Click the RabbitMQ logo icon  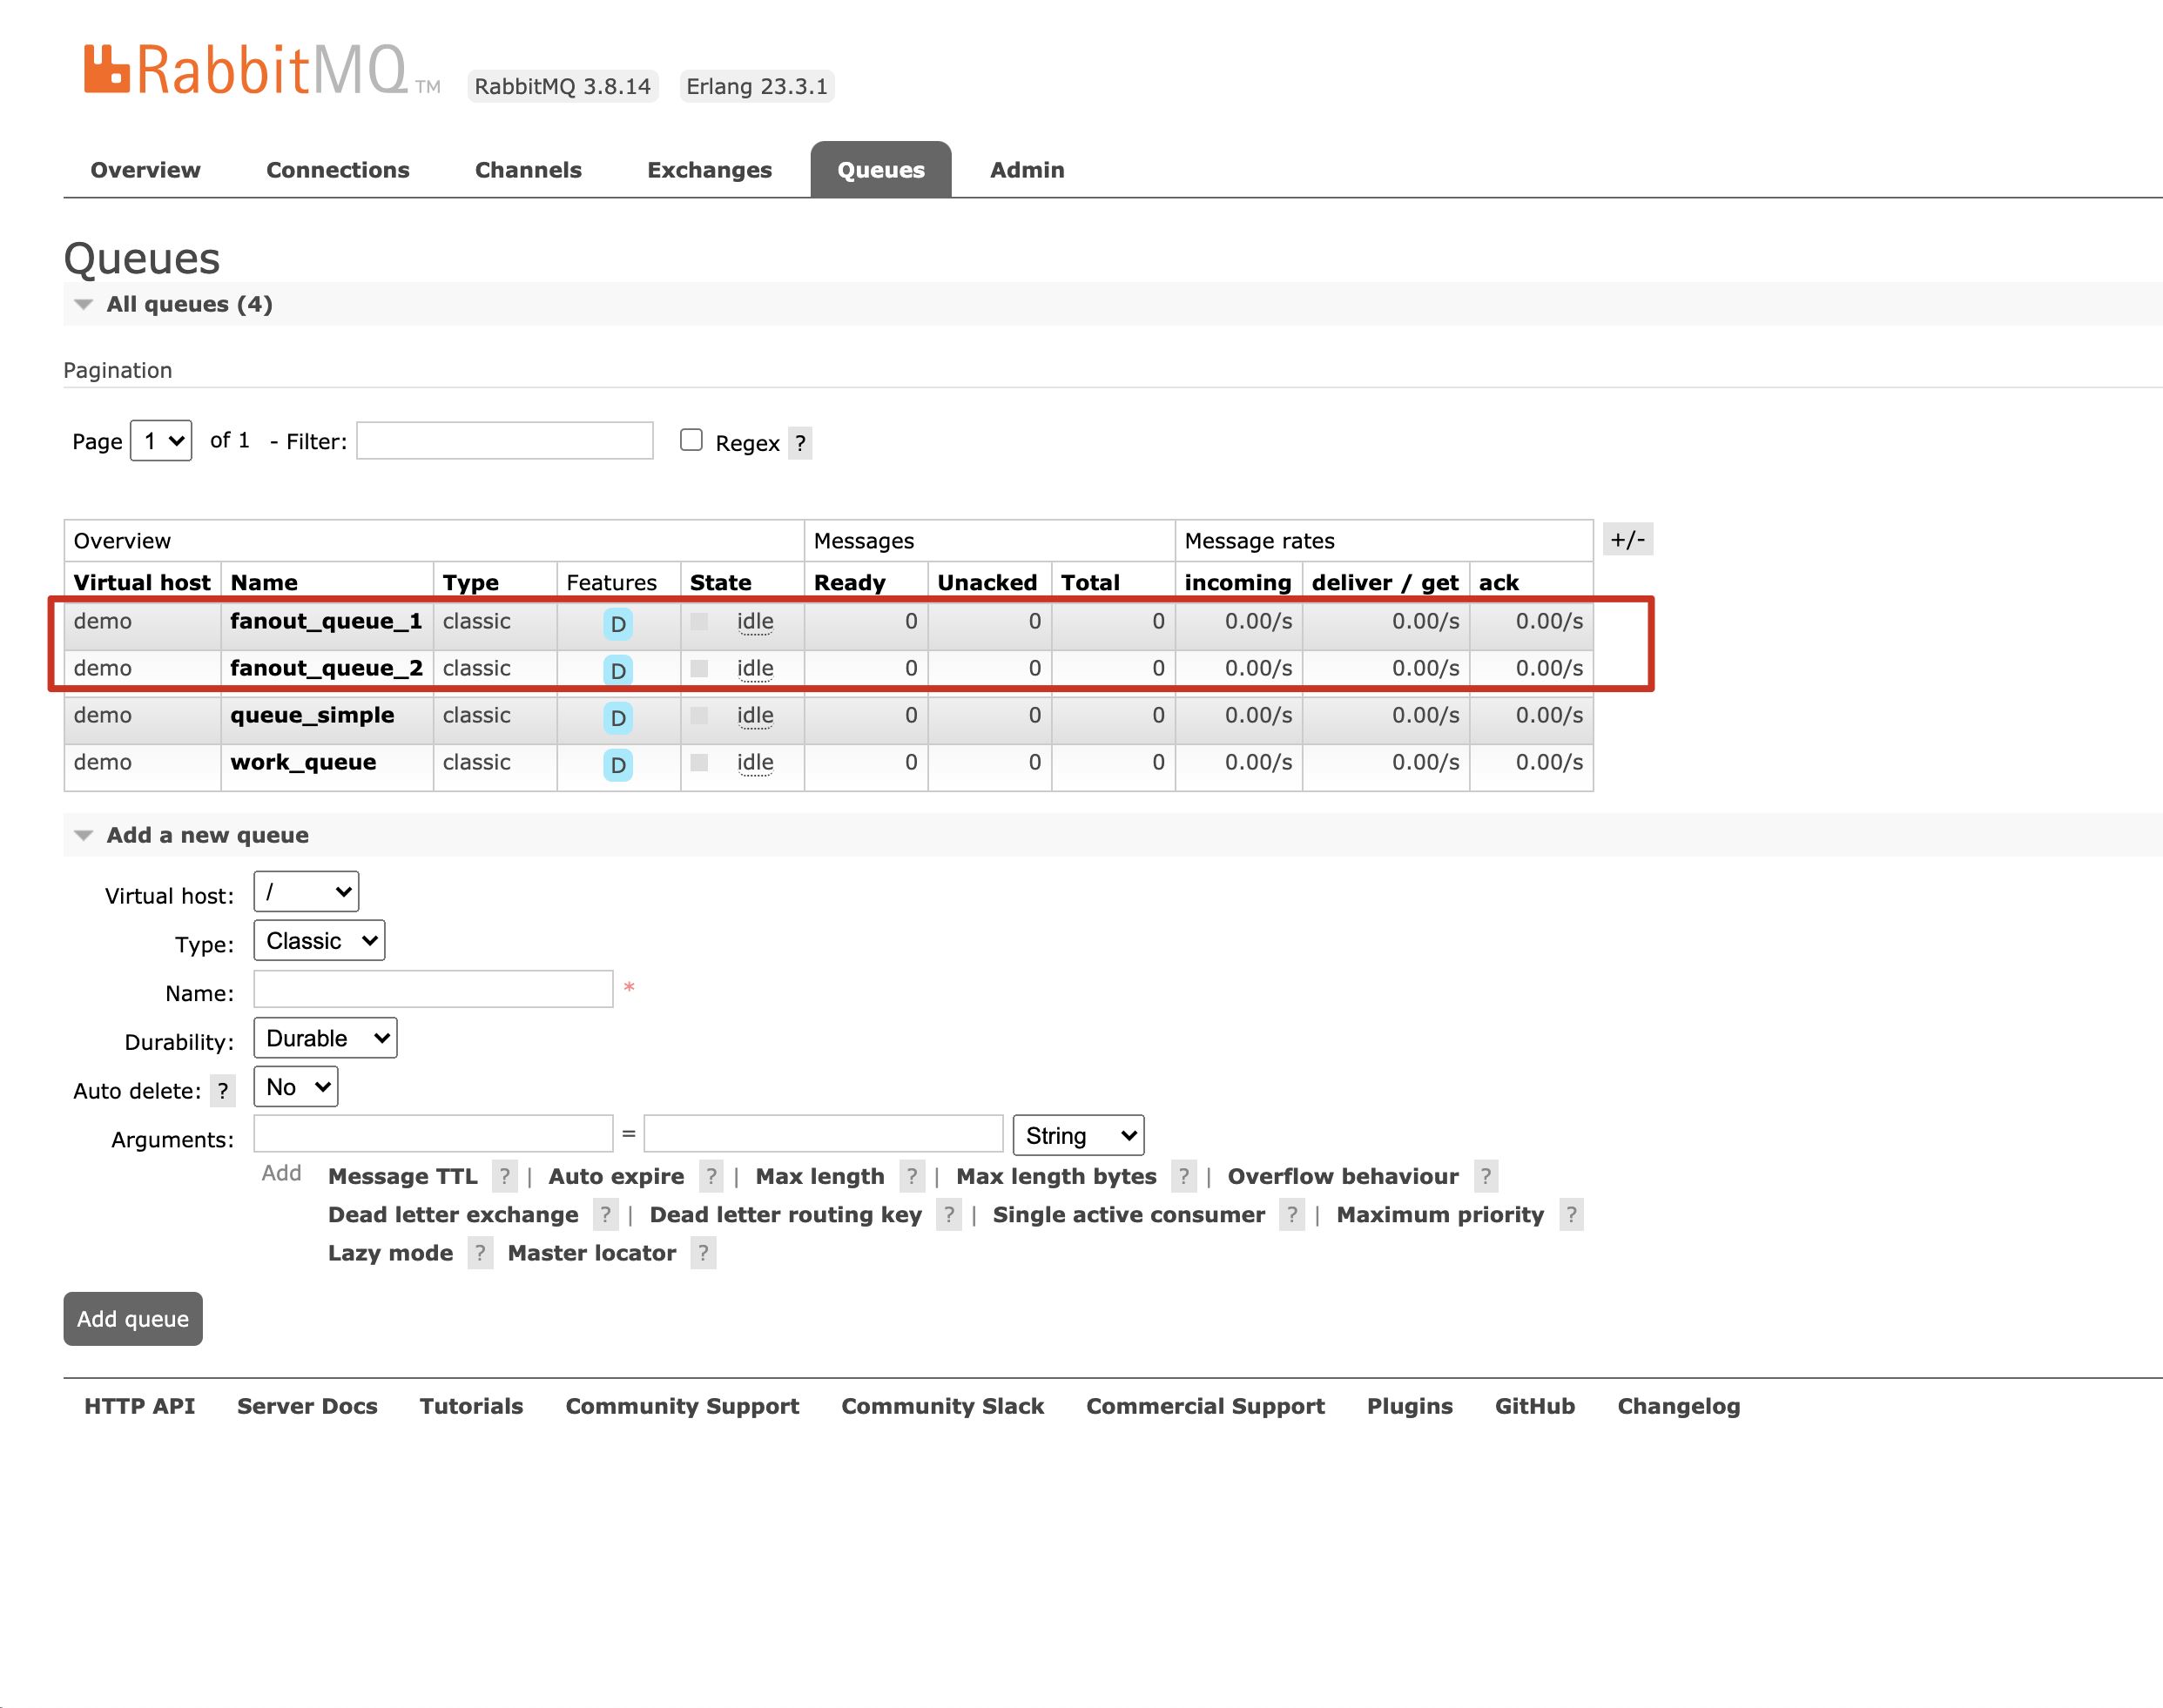pyautogui.click(x=107, y=69)
